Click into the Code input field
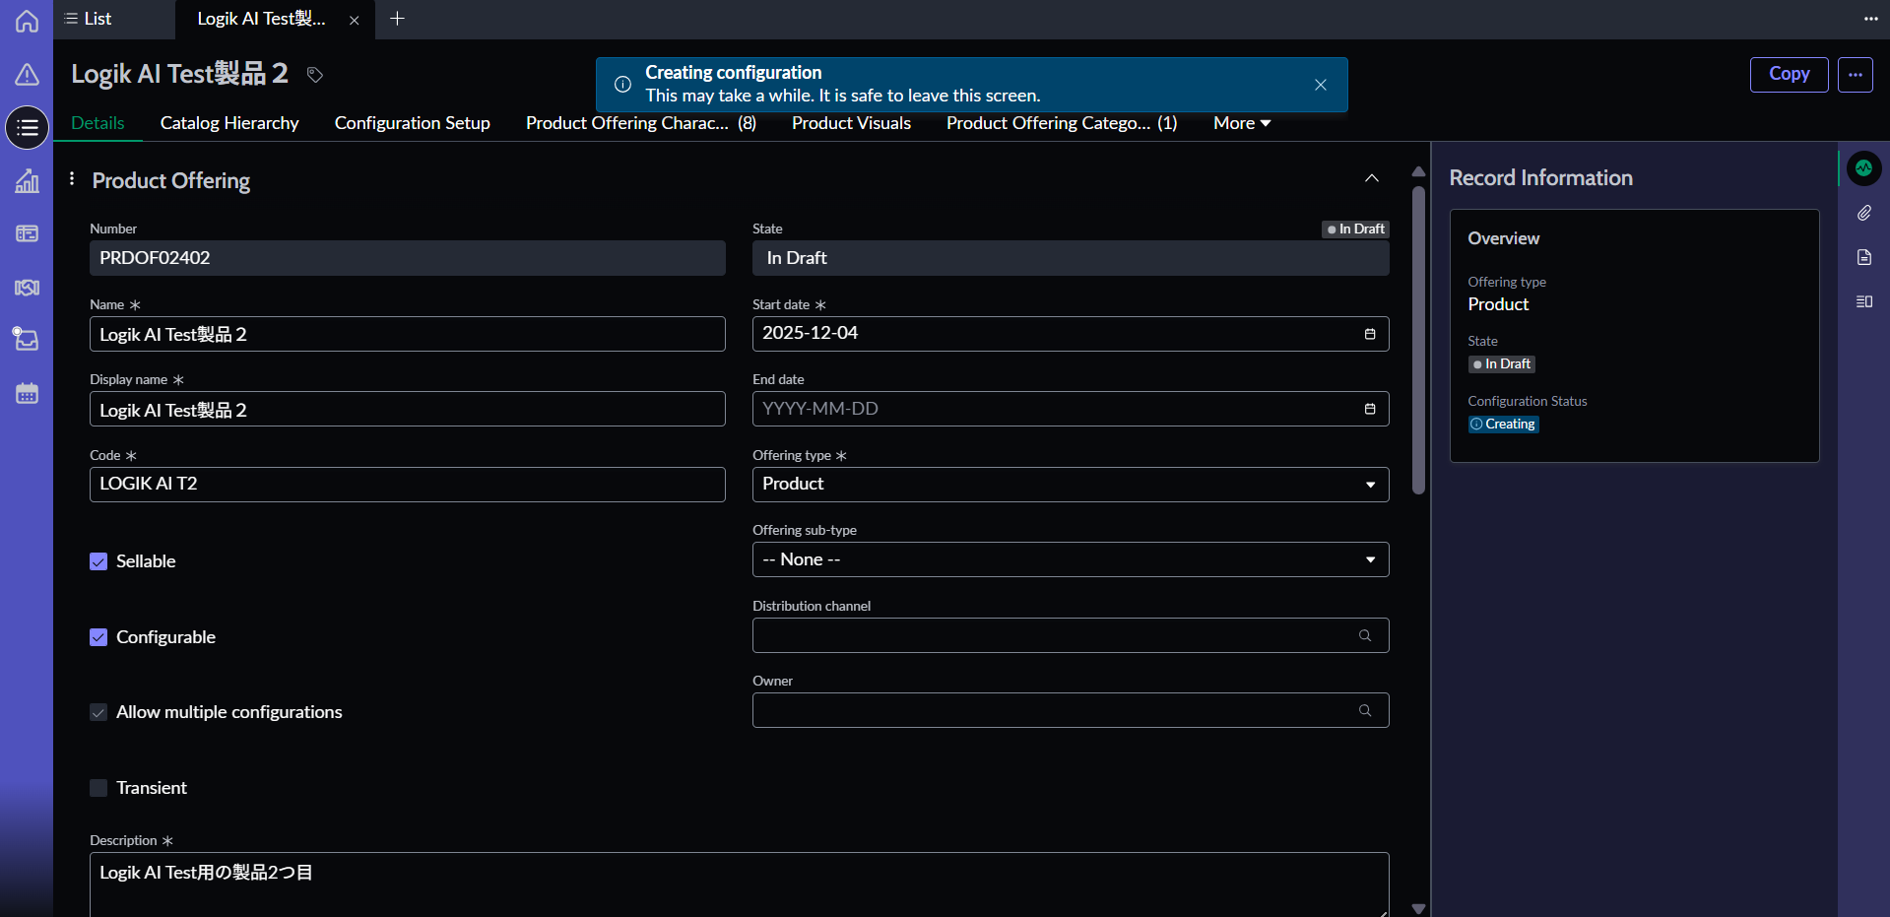This screenshot has height=917, width=1890. tap(407, 485)
